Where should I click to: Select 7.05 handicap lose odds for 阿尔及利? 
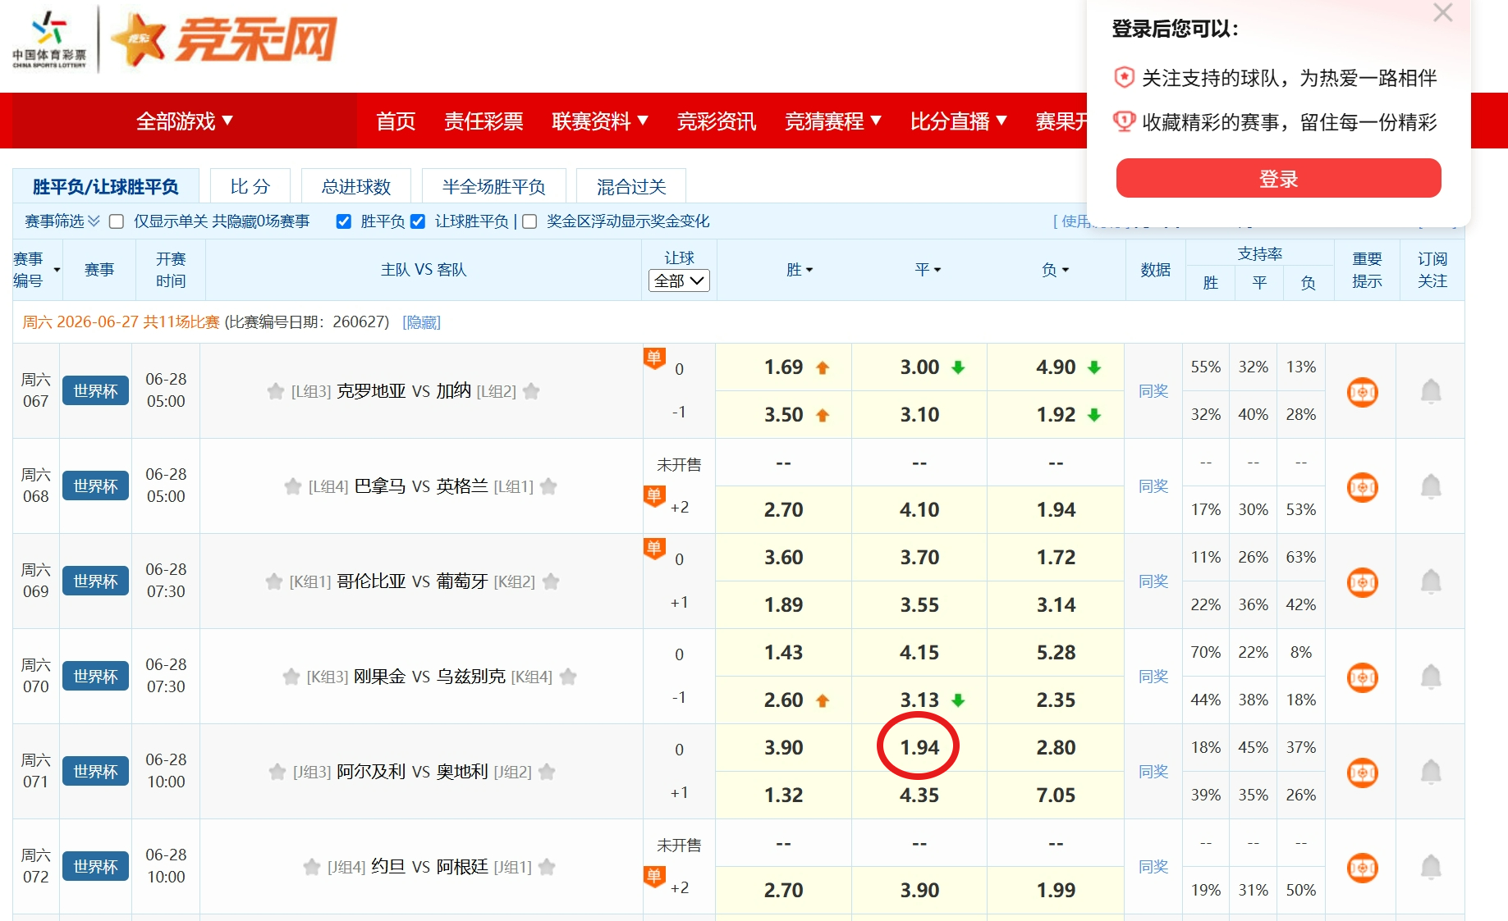[1056, 796]
